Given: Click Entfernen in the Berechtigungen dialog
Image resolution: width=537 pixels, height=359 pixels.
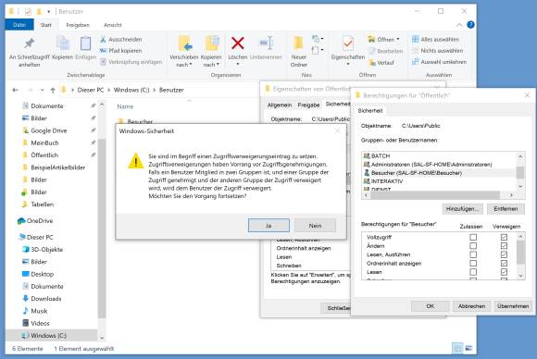Looking at the screenshot, I should pos(506,209).
